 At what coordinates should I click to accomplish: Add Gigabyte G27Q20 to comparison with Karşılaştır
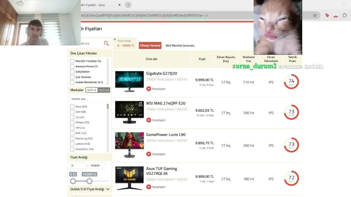tap(156, 89)
